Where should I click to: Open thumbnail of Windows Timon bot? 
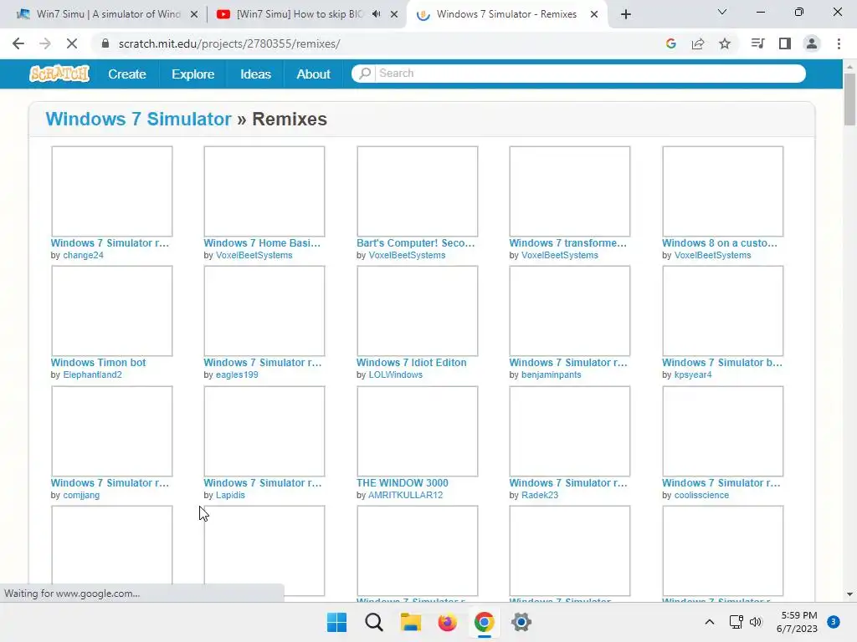coord(112,311)
